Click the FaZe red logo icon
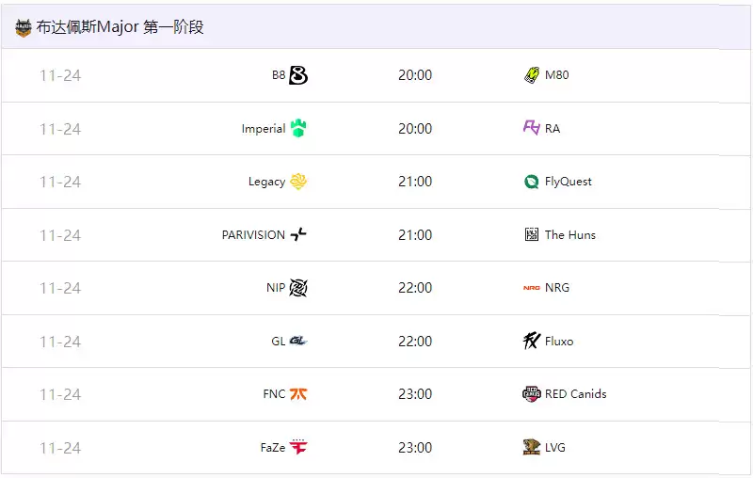753x478 pixels. (298, 448)
